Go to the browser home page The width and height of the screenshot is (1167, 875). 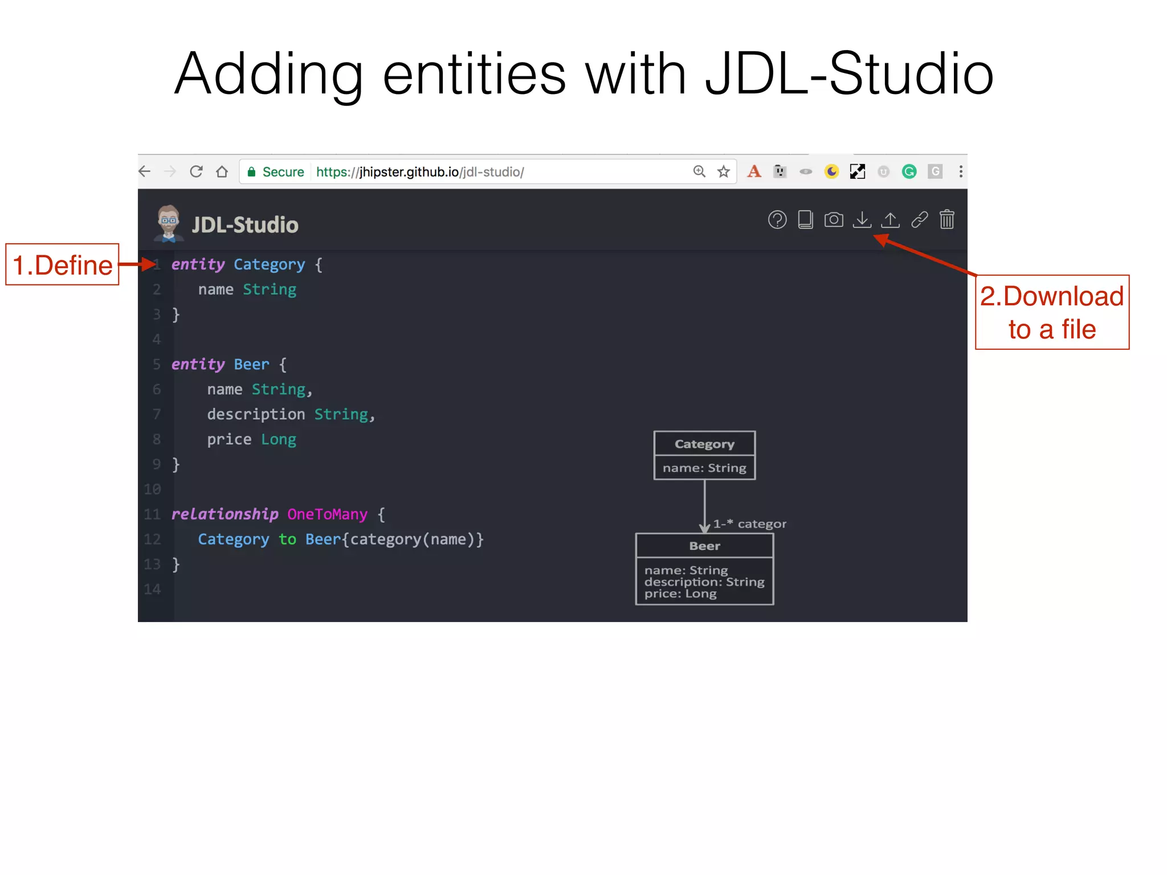pyautogui.click(x=222, y=171)
